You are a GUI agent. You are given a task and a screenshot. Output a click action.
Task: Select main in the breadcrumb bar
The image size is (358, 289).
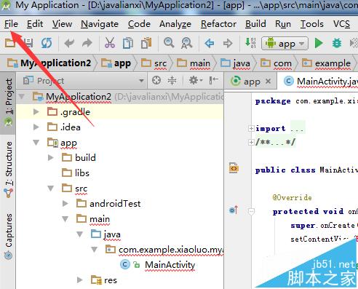[x=194, y=63]
